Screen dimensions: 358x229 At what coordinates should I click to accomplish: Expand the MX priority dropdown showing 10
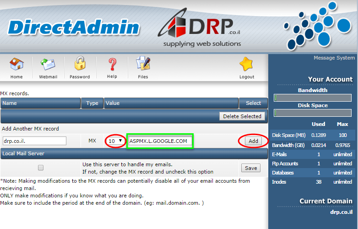coord(116,141)
